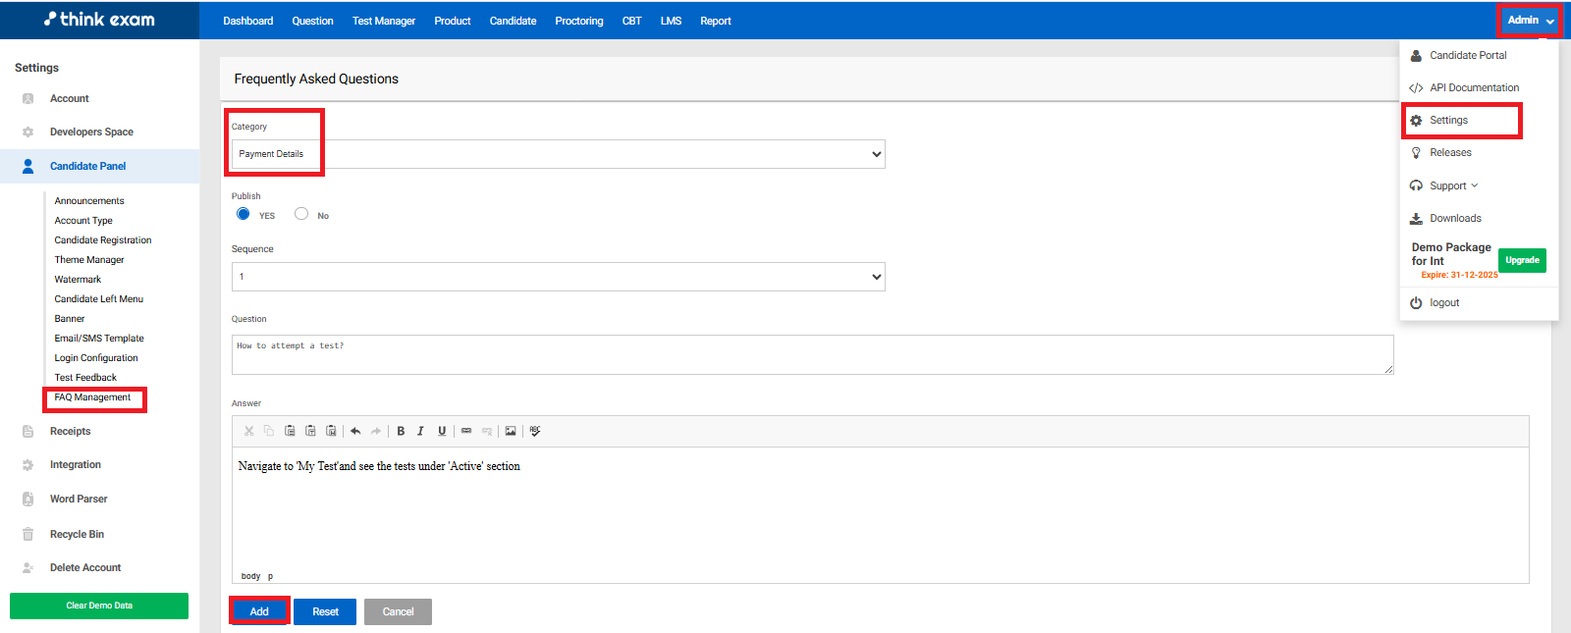This screenshot has width=1571, height=633.
Task: Click the Add button
Action: click(259, 611)
